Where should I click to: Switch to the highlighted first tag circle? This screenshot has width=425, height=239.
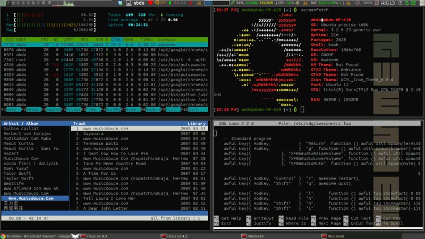[x=8, y=3]
